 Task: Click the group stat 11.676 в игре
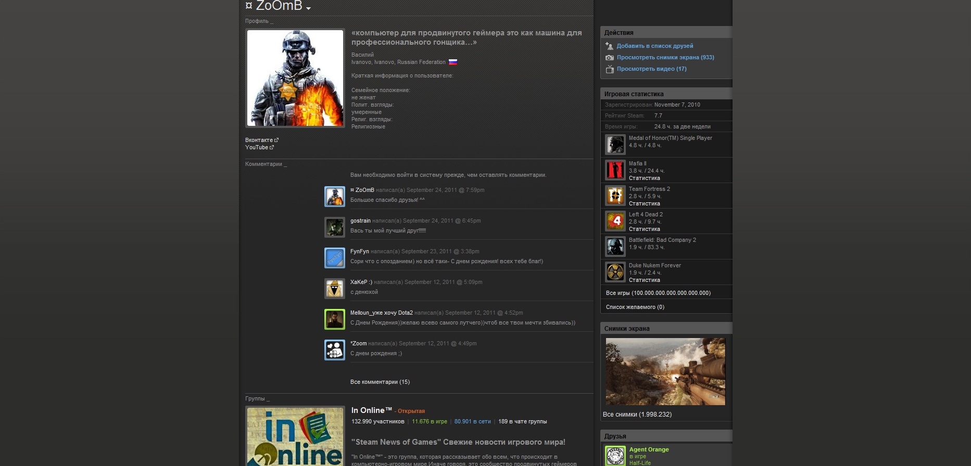click(x=430, y=421)
